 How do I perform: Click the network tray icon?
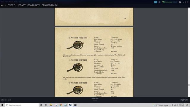point(175,105)
